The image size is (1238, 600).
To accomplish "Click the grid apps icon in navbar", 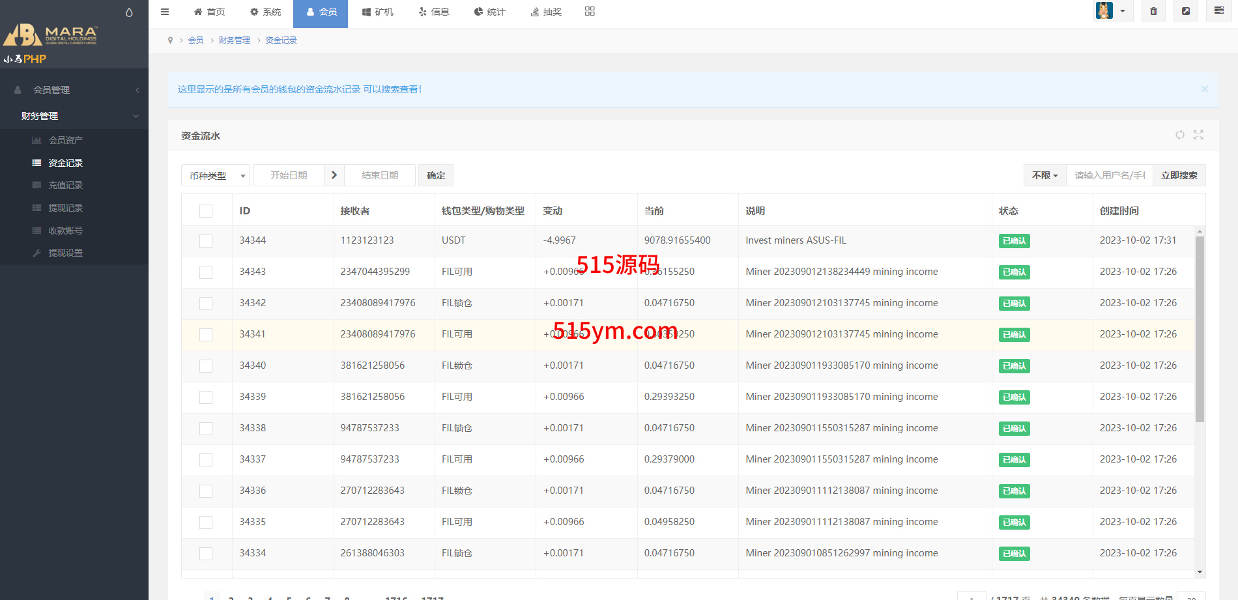I will pos(590,11).
